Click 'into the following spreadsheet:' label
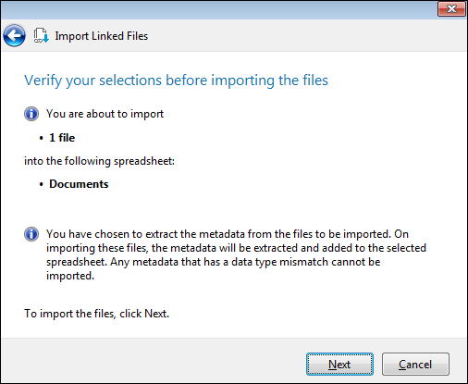The image size is (468, 384). (99, 161)
